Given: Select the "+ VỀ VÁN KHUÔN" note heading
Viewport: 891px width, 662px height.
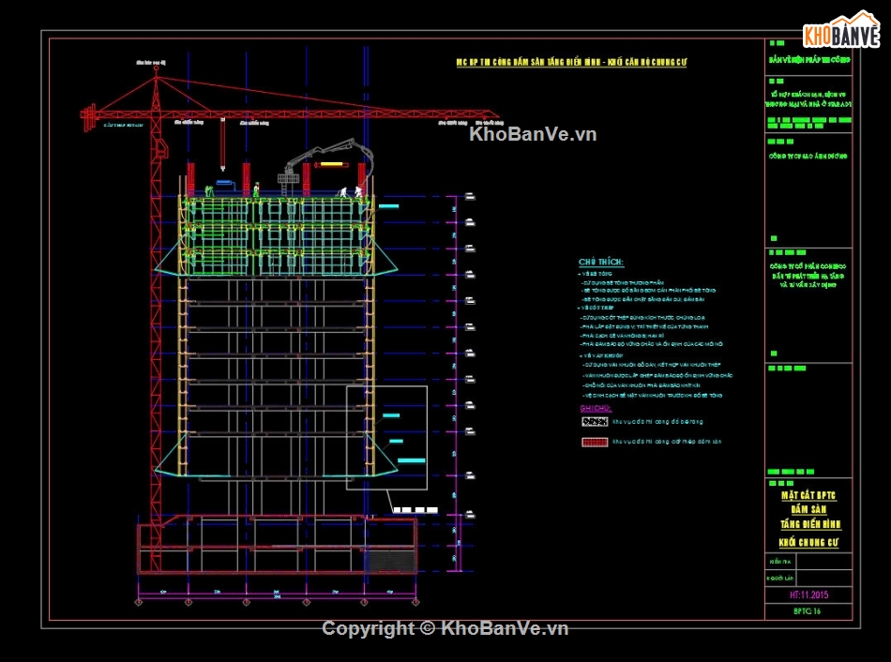Looking at the screenshot, I should 600,355.
